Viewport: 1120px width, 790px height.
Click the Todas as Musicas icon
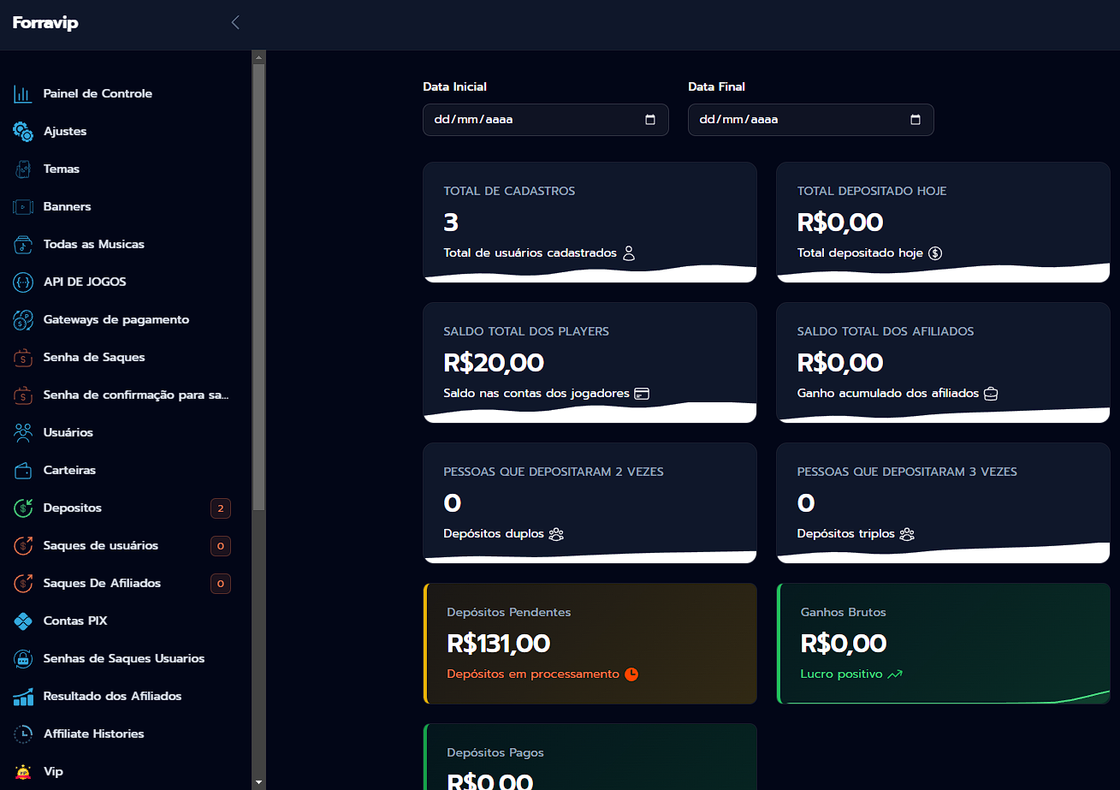pos(23,244)
